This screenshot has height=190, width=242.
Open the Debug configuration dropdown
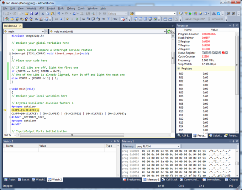pos(126,13)
